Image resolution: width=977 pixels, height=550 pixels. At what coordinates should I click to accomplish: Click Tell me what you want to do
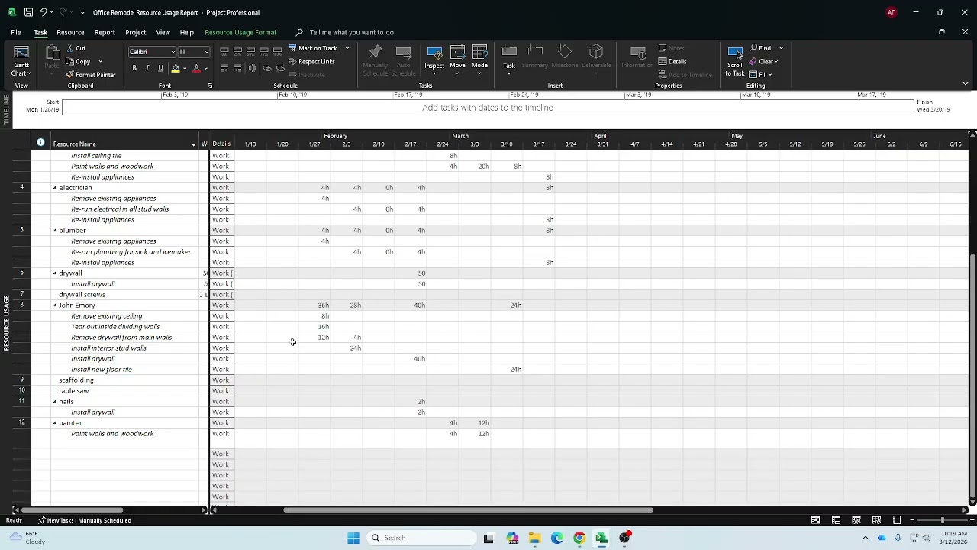click(352, 32)
